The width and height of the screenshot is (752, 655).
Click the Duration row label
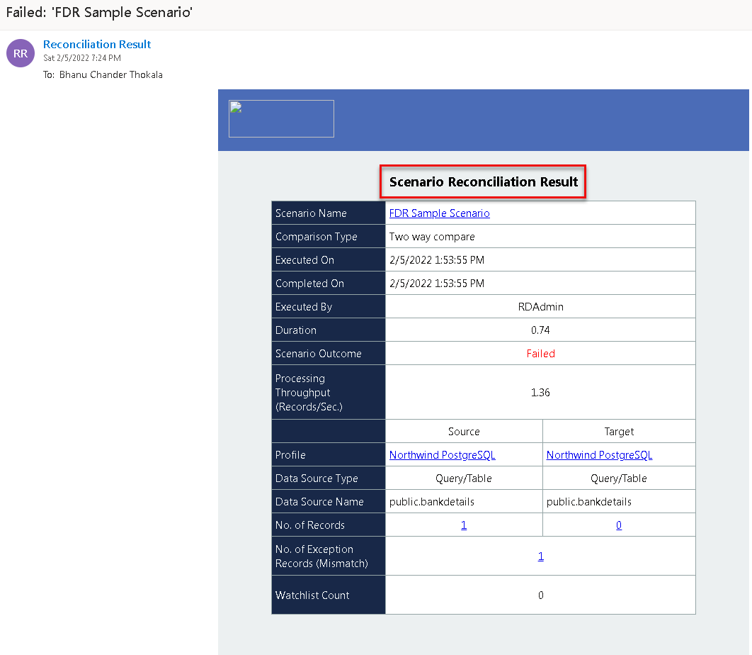pos(296,330)
